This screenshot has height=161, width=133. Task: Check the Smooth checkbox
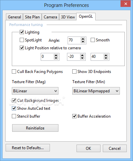[x=93, y=40]
